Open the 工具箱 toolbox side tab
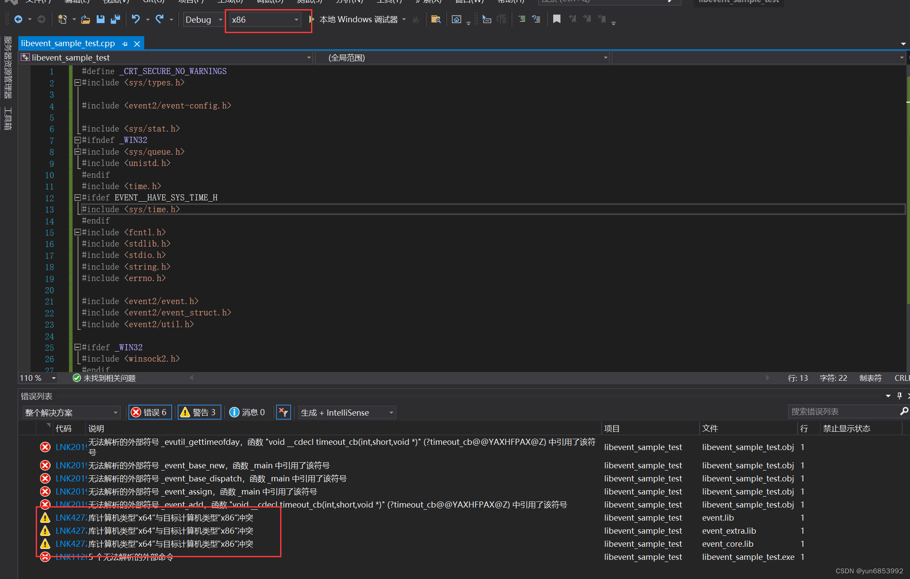The width and height of the screenshot is (910, 579). point(8,119)
